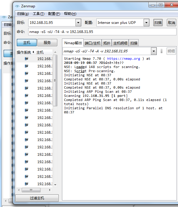Open the 配置(P) menu
The image size is (178, 207).
pos(54,14)
